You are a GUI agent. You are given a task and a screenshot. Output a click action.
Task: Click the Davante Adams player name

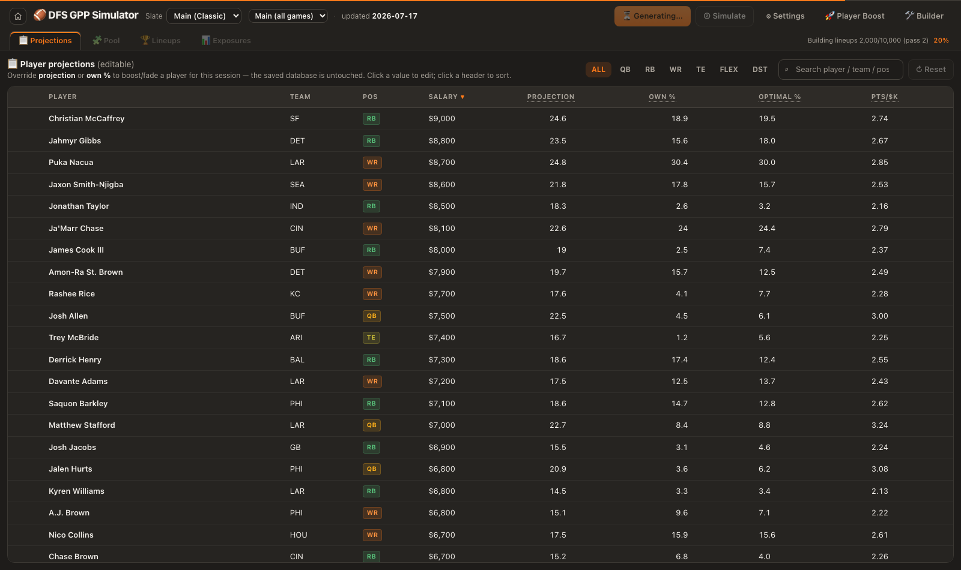coord(78,382)
